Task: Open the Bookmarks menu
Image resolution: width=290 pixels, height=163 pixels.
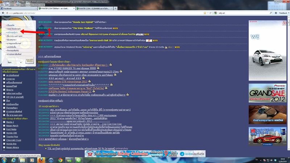Action: click(28, 5)
